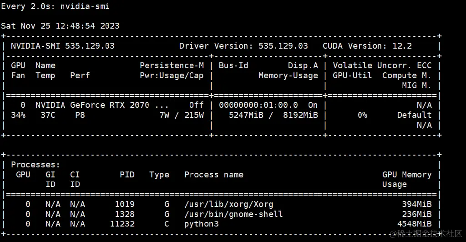Click the 'Disp.A' column header
466x242 pixels.
pyautogui.click(x=303, y=66)
